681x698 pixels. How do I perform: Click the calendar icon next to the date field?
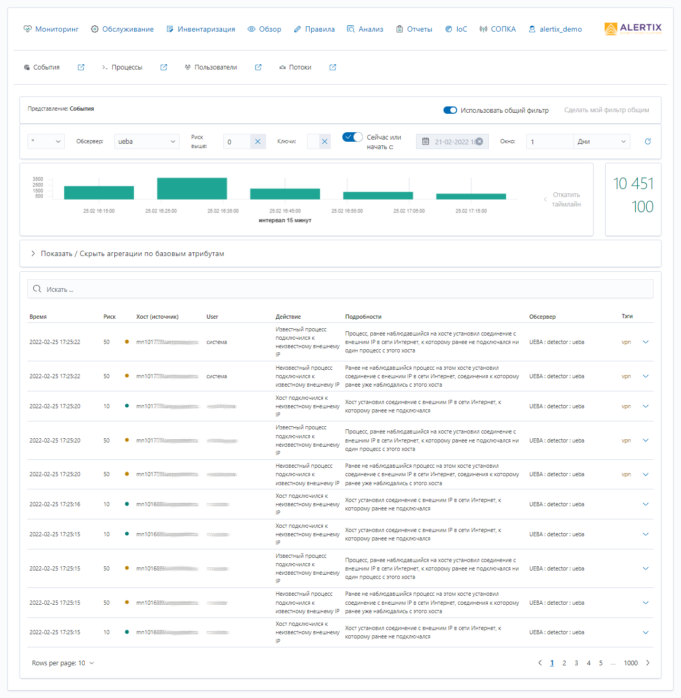pyautogui.click(x=426, y=141)
